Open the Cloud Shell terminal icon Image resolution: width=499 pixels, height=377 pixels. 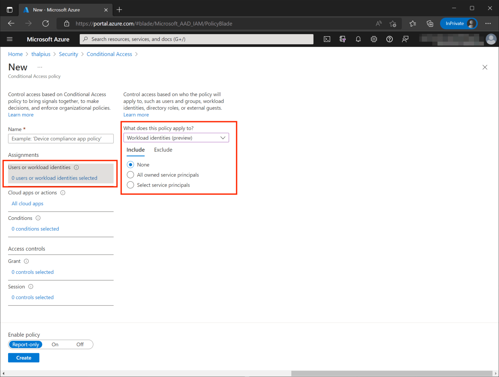click(327, 39)
